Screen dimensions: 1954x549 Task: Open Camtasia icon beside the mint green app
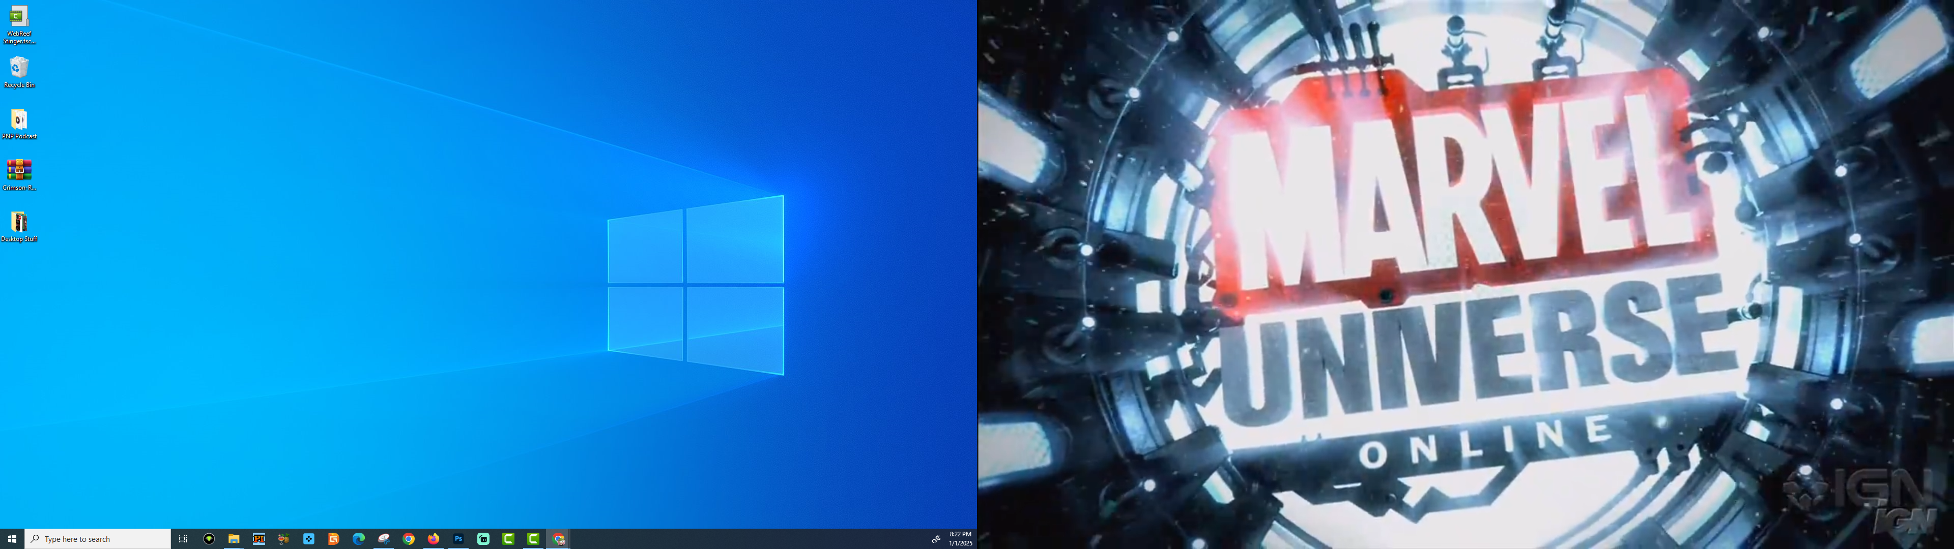pyautogui.click(x=508, y=539)
